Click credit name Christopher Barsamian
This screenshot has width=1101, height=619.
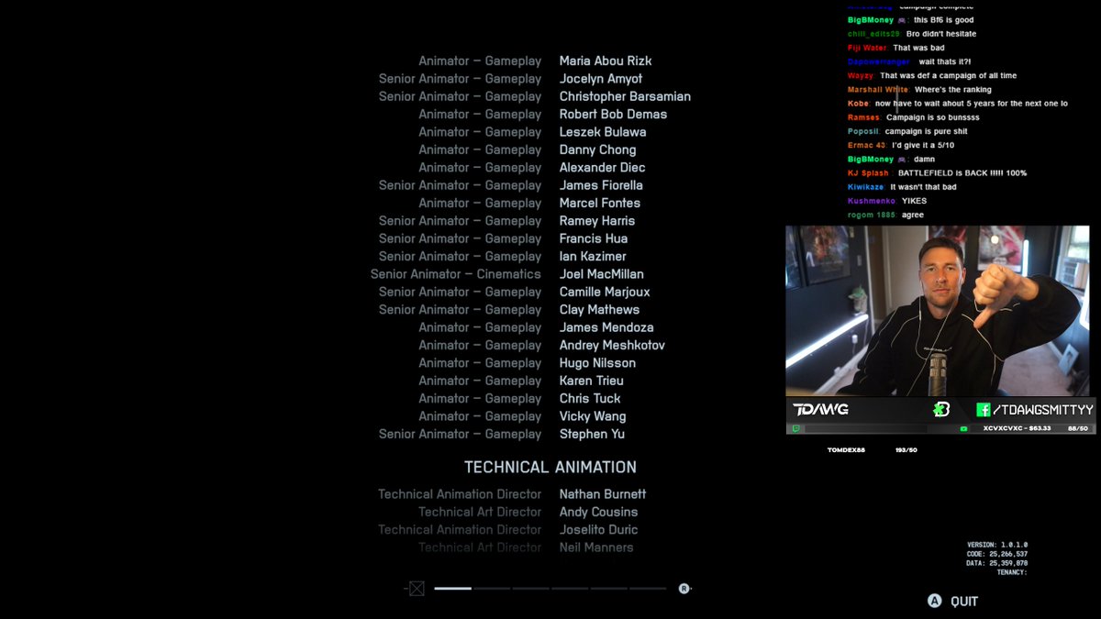tap(625, 96)
